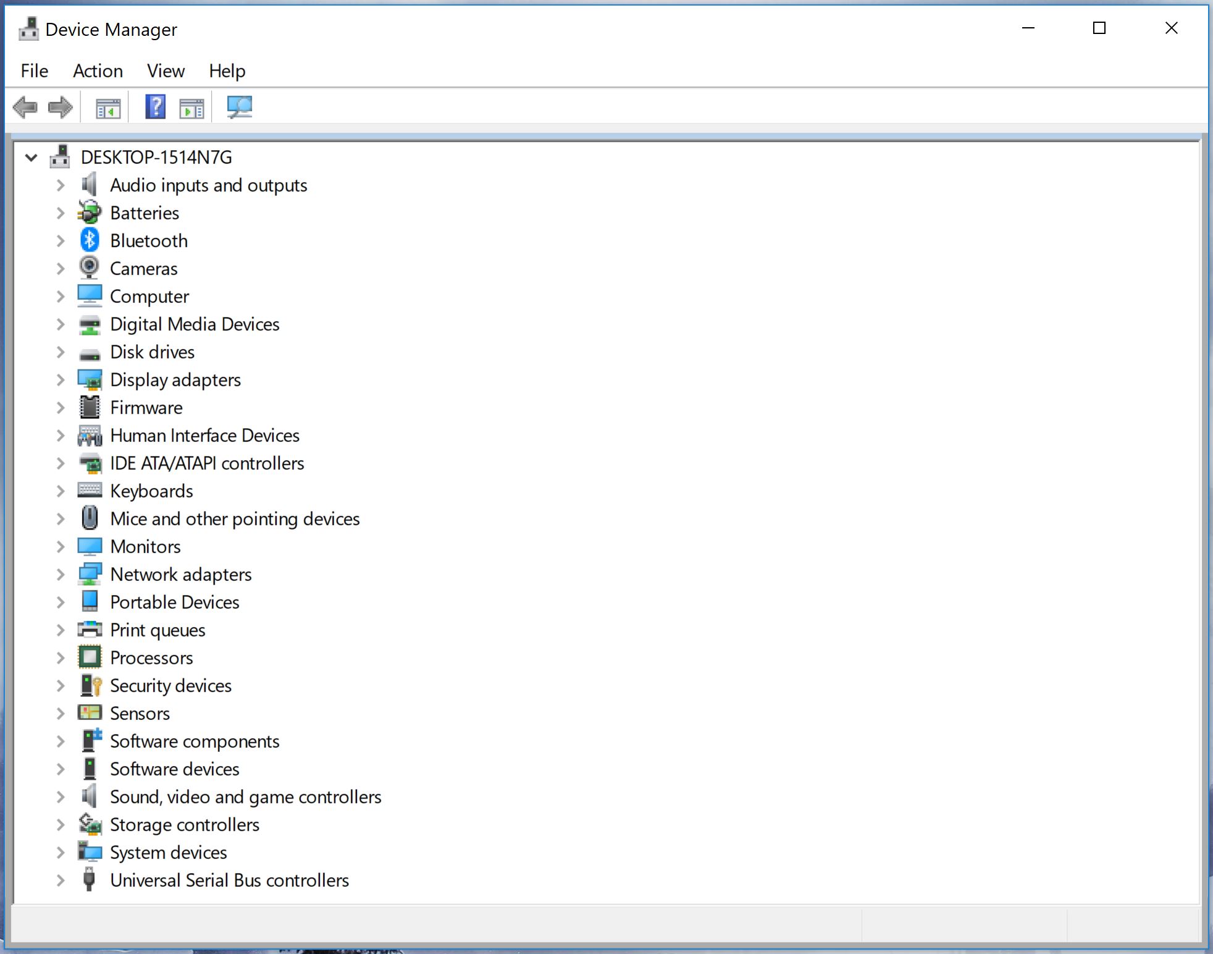Collapse the DESKTOP-1514N7G root node
This screenshot has height=954, width=1213.
click(x=32, y=158)
